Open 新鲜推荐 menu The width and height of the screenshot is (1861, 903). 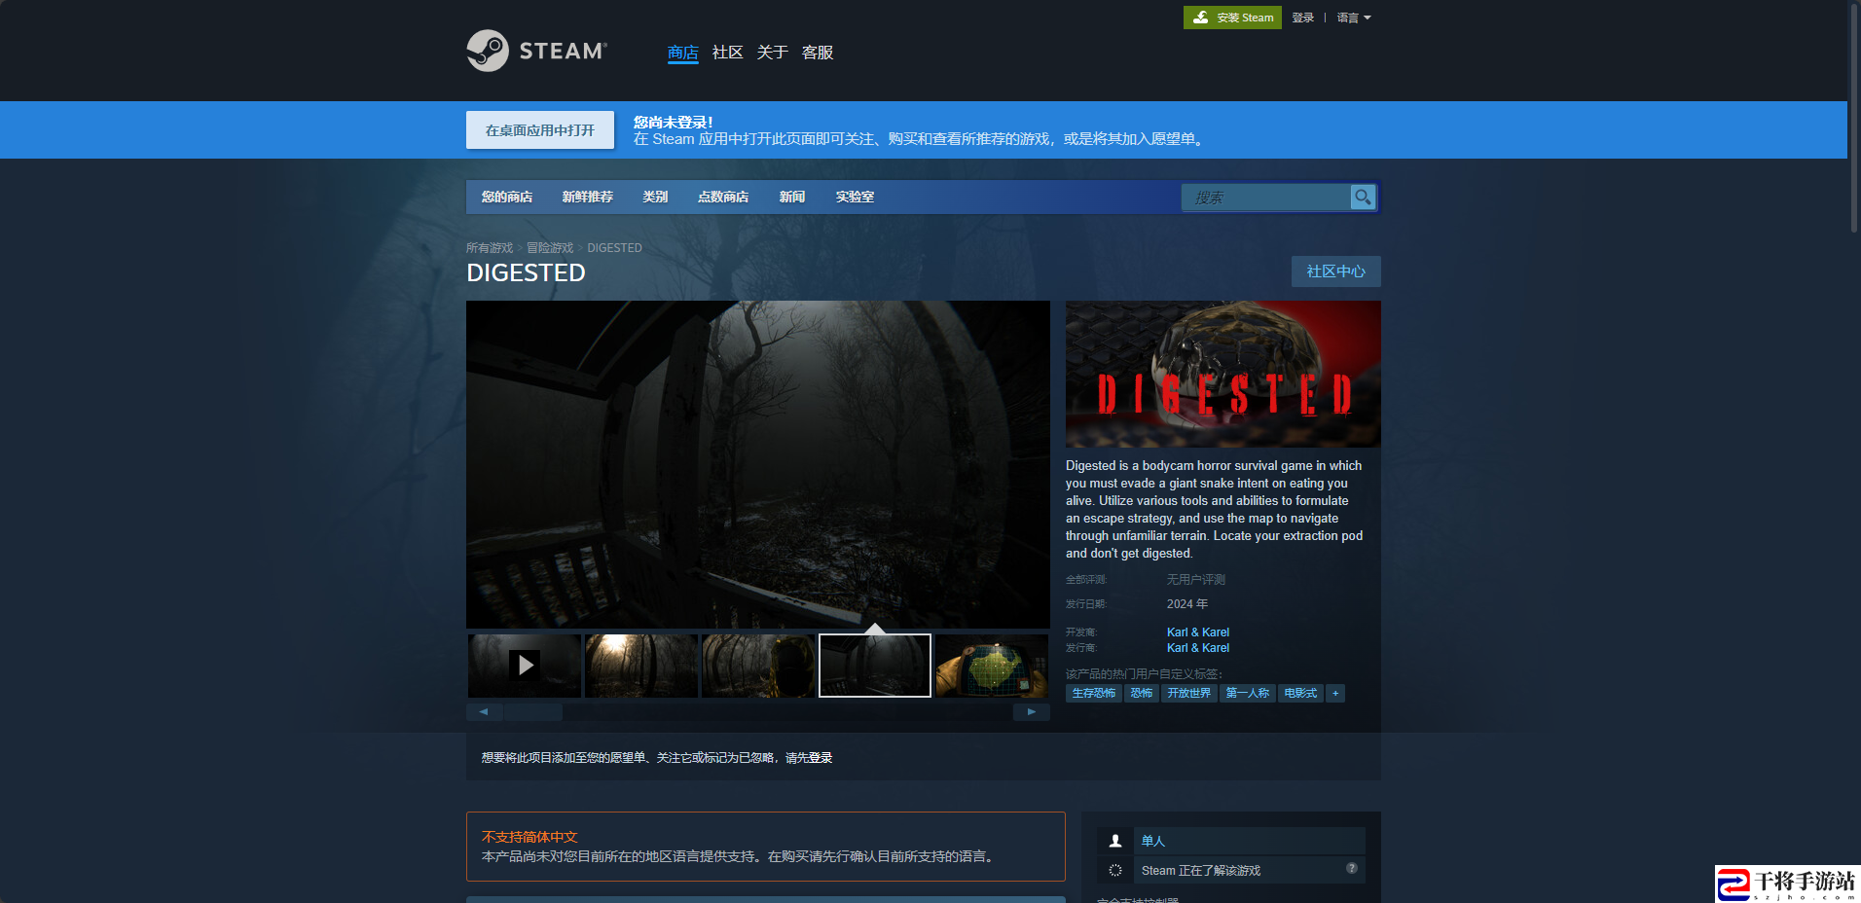click(x=588, y=197)
